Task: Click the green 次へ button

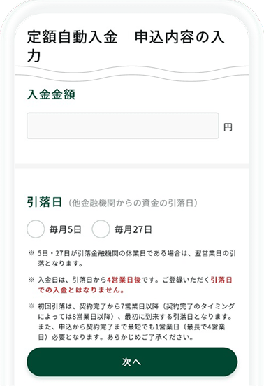Action: [x=132, y=362]
